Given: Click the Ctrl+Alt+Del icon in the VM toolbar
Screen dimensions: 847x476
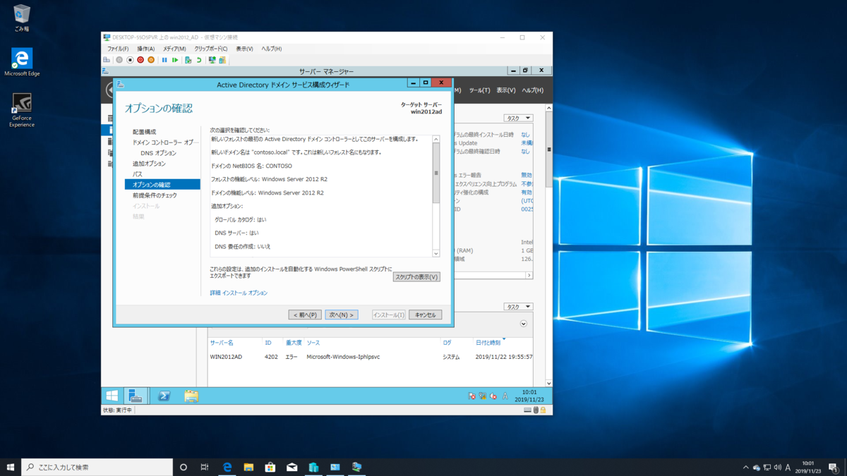Looking at the screenshot, I should 107,60.
